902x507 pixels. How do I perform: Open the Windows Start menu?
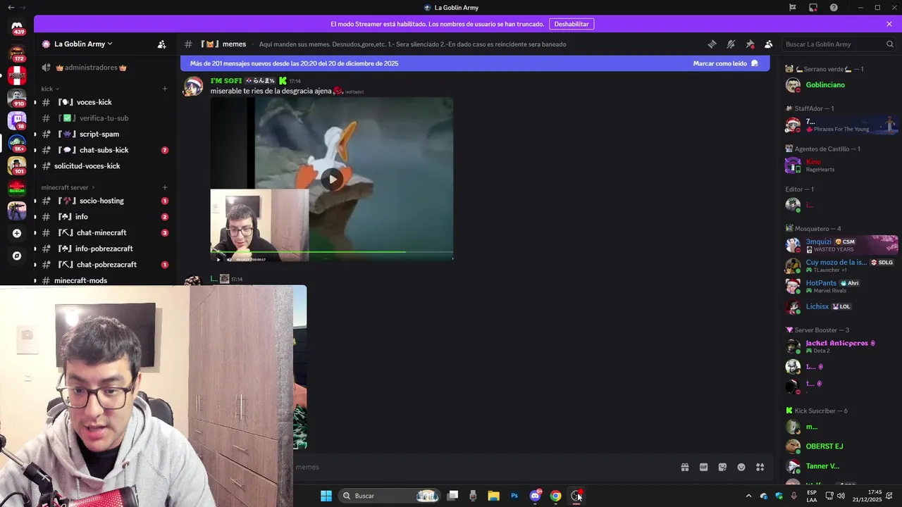point(326,496)
